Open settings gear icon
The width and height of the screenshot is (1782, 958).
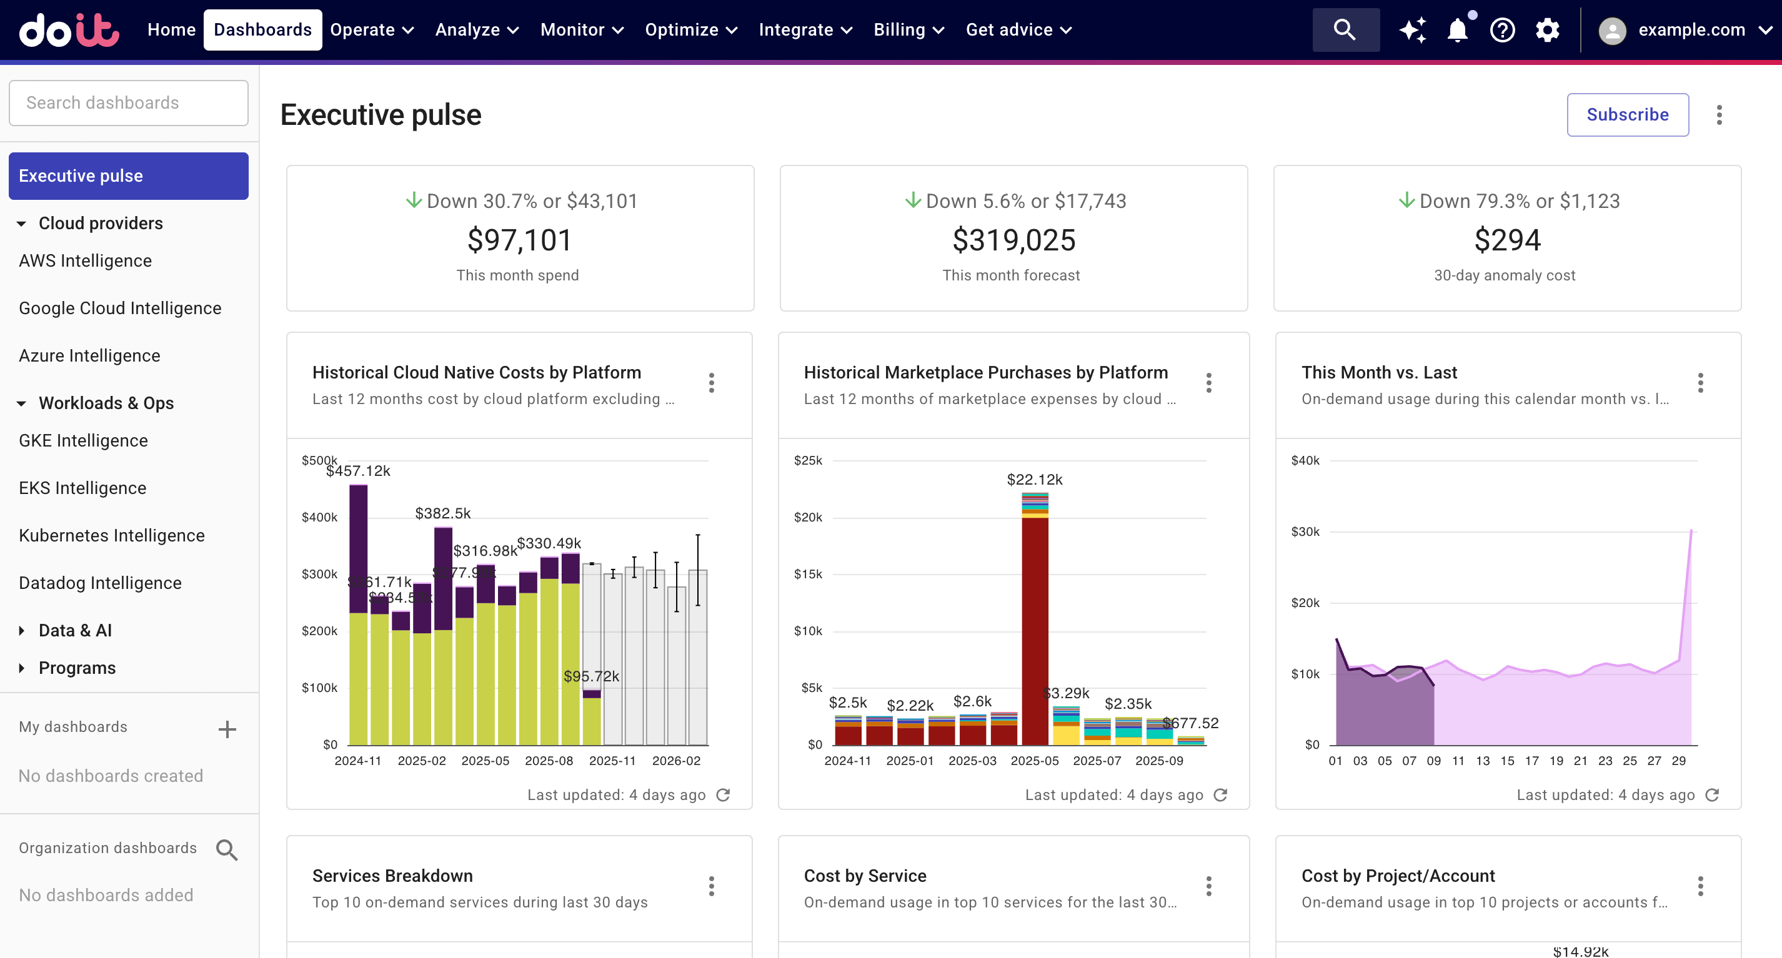(1547, 30)
